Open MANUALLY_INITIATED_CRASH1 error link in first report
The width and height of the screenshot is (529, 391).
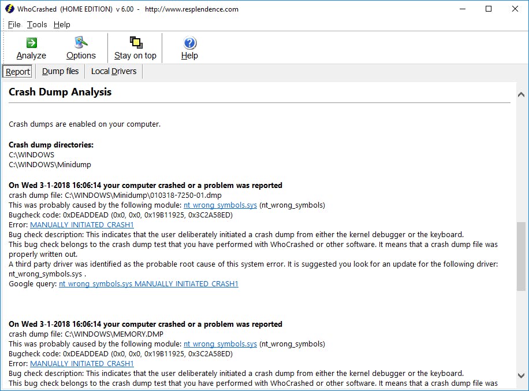point(82,225)
